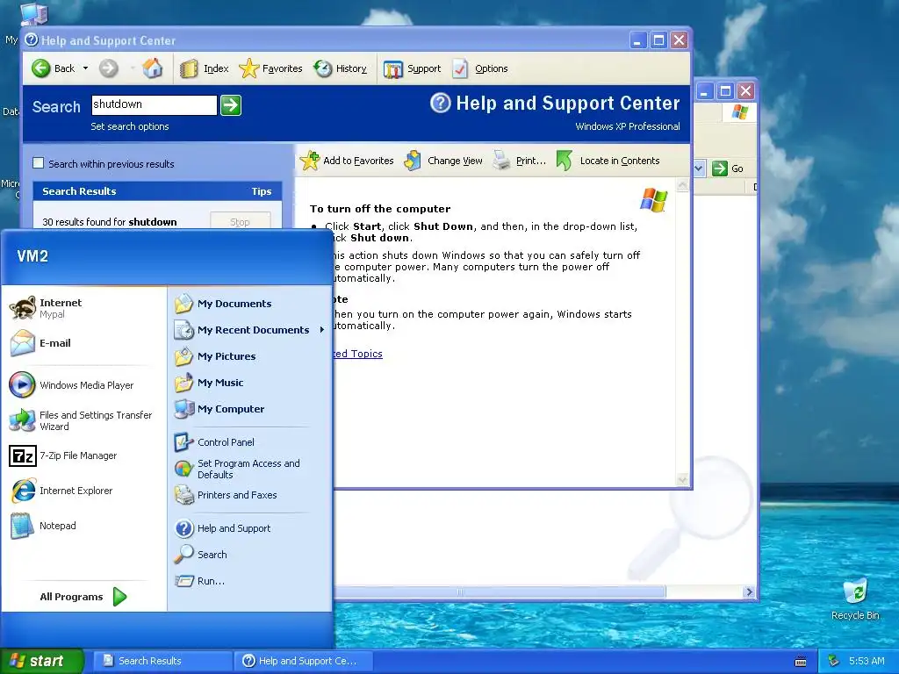This screenshot has width=899, height=674.
Task: Switch to Help and Support taskbar button
Action: (304, 661)
